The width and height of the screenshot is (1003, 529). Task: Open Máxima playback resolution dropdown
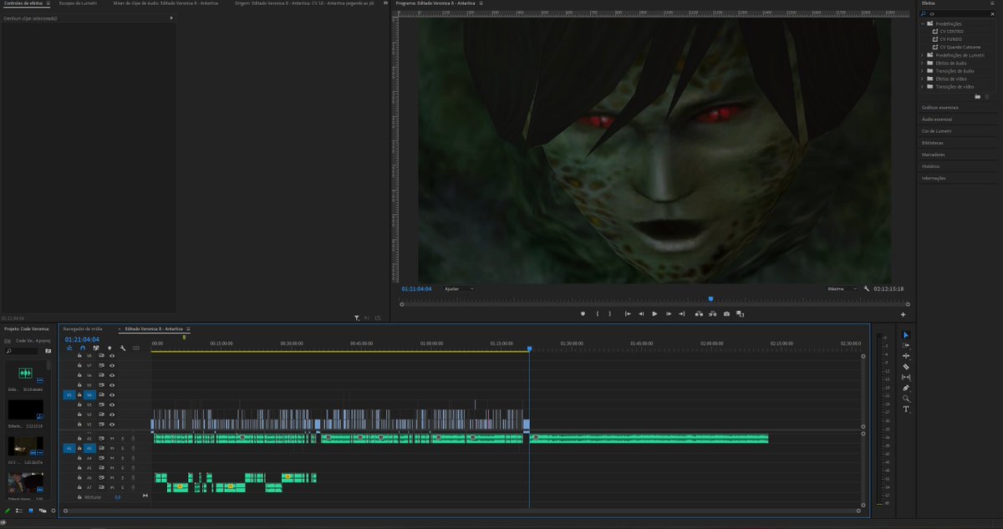(842, 288)
